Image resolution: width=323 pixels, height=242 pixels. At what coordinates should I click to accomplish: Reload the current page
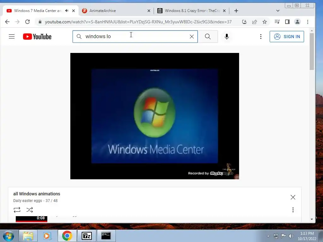point(27,22)
